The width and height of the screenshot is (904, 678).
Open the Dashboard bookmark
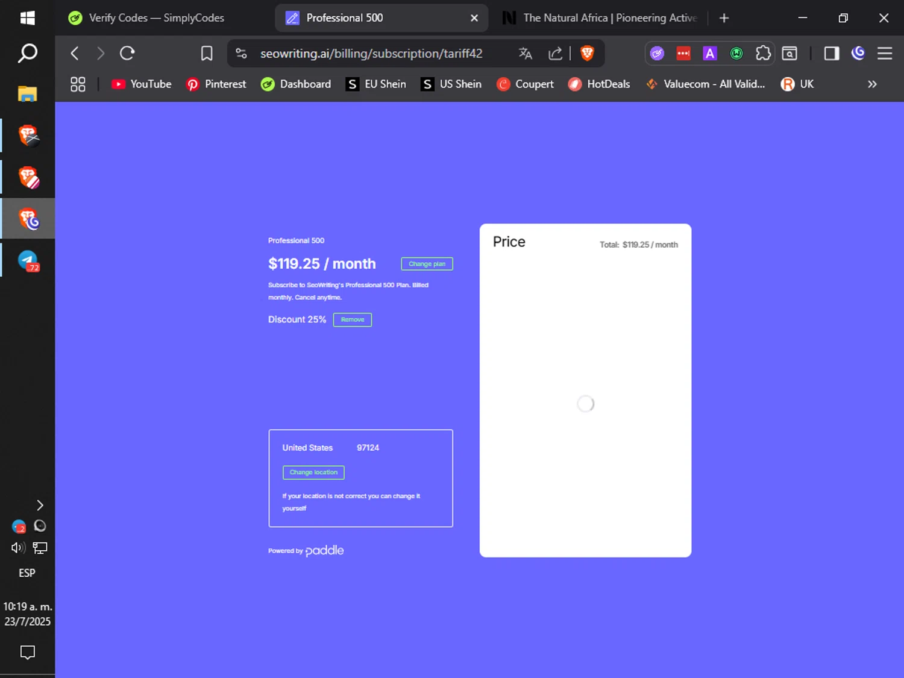(296, 84)
